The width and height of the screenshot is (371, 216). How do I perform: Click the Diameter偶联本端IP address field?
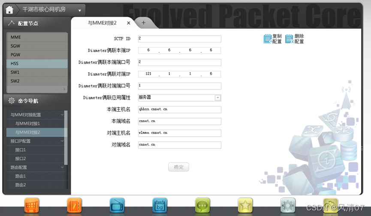(x=180, y=50)
